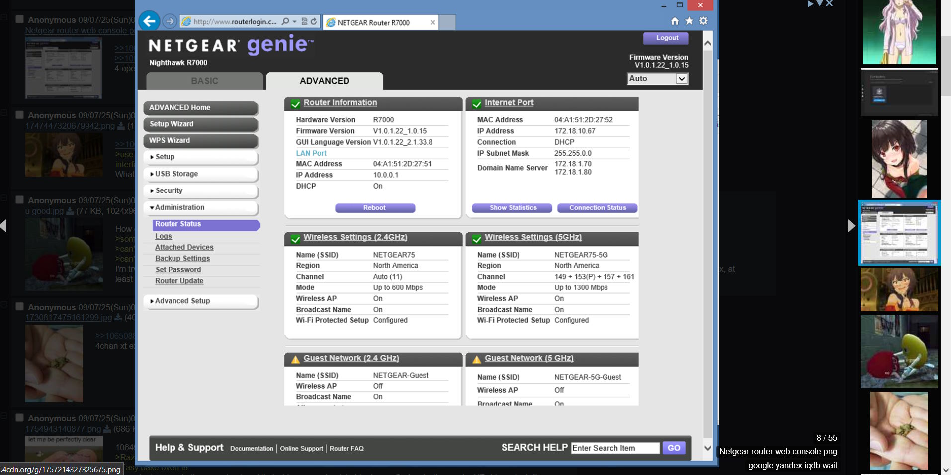Viewport: 951px width, 475px height.
Task: Click the gallery next-image arrow on right
Action: click(x=851, y=226)
